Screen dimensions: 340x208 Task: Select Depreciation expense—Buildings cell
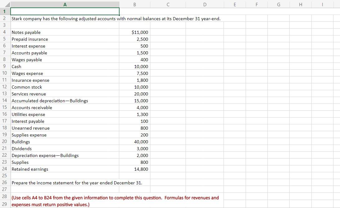tap(65, 155)
